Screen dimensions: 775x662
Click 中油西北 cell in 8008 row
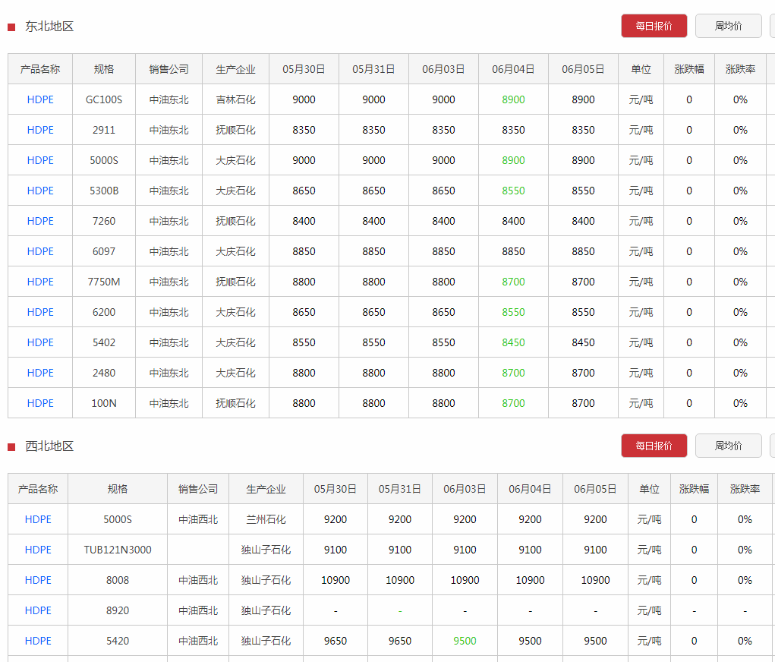point(198,580)
